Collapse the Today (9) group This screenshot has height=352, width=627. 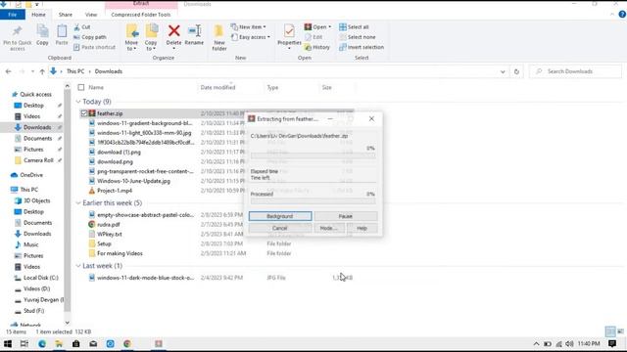click(x=78, y=102)
